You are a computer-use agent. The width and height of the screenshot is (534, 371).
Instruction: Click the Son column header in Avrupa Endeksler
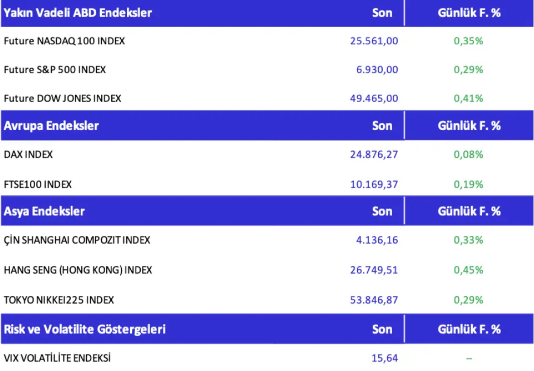(x=382, y=126)
